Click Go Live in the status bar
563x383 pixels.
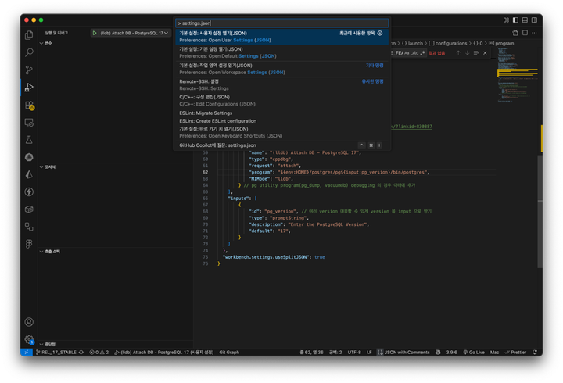coord(474,353)
